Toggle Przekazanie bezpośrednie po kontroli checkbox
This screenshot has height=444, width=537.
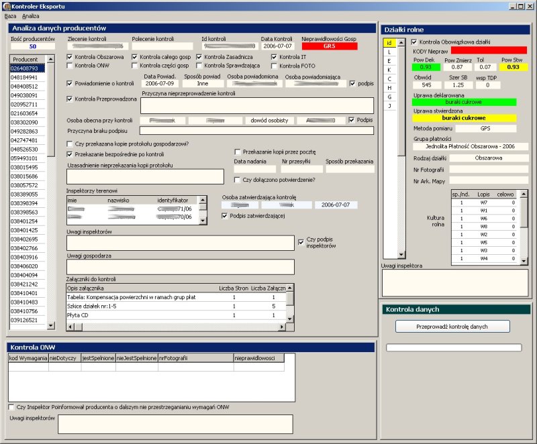[70, 154]
